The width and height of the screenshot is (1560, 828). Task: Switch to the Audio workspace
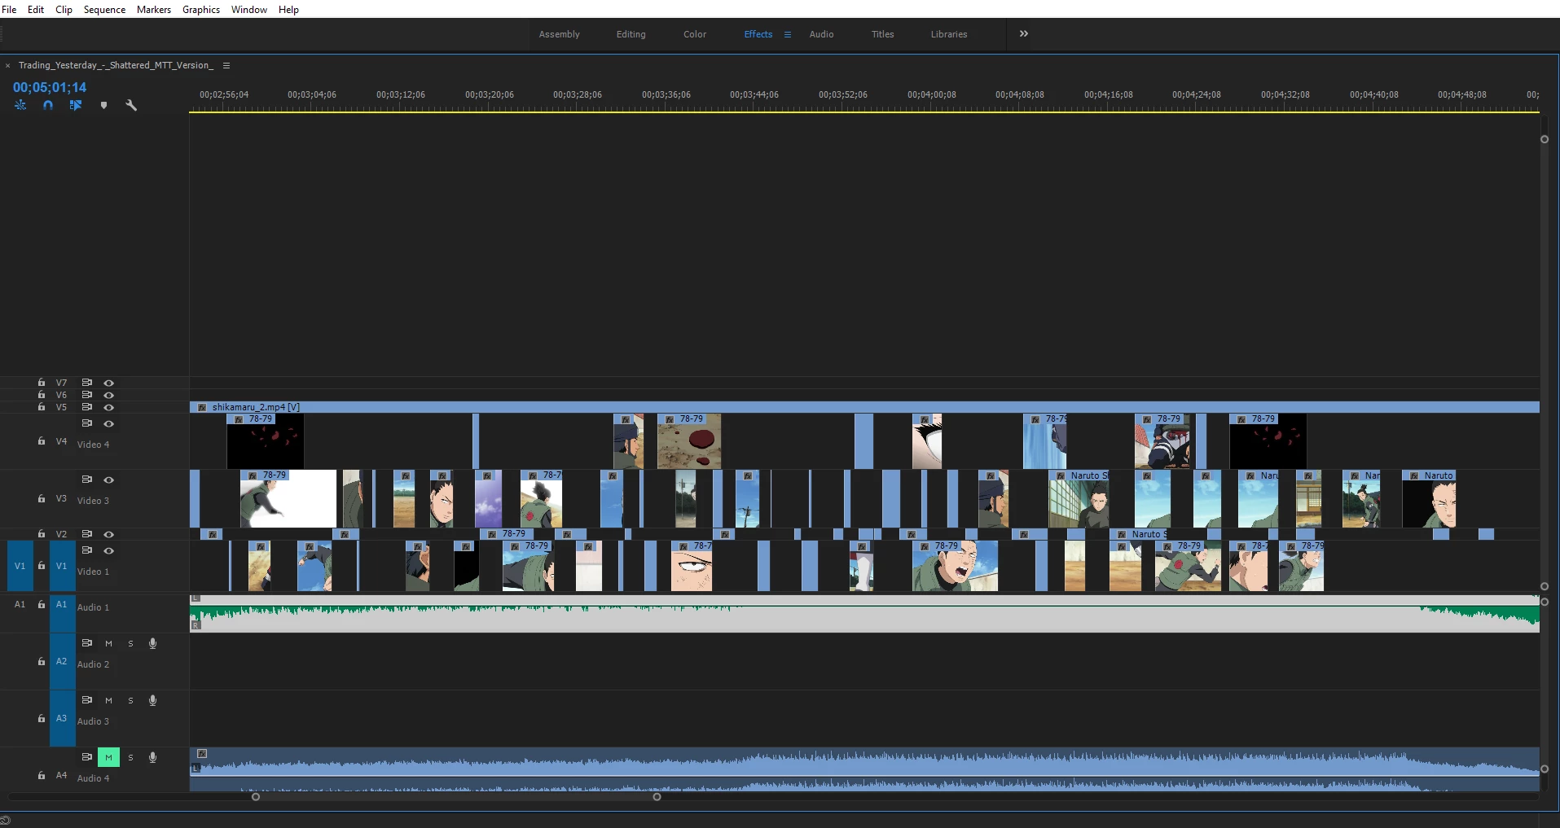pyautogui.click(x=821, y=34)
